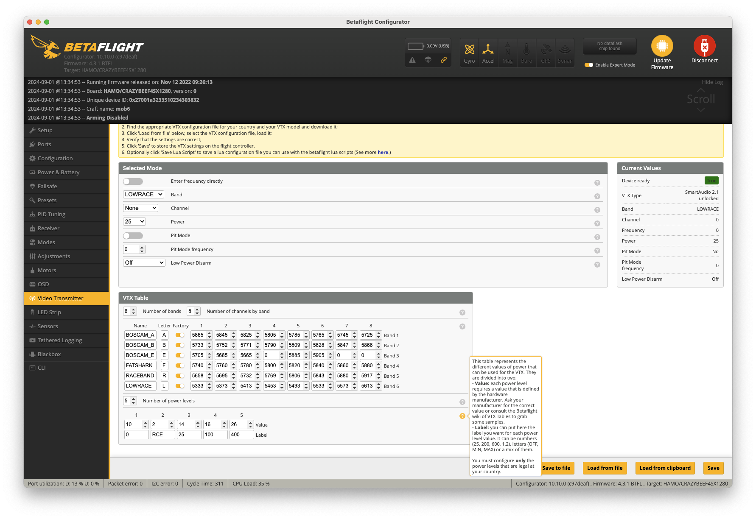This screenshot has height=519, width=756.
Task: Click the battery voltage indicator icon
Action: tap(416, 46)
